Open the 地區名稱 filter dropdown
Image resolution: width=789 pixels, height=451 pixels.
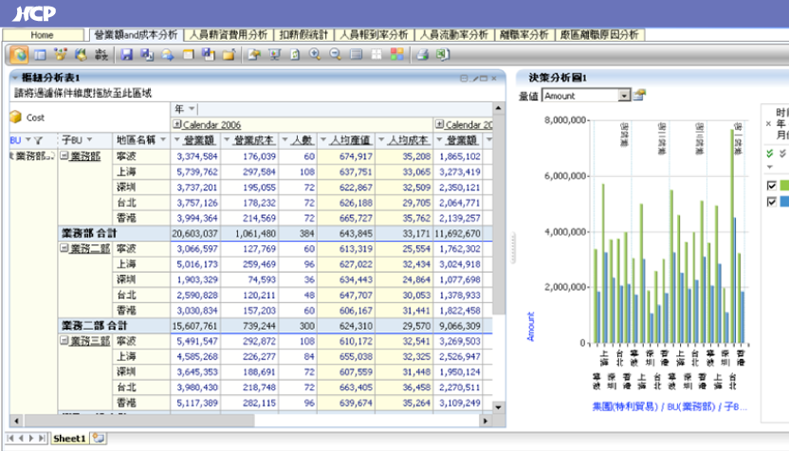point(163,140)
